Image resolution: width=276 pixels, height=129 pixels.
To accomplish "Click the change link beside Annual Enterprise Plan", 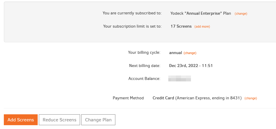I will point(241,14).
